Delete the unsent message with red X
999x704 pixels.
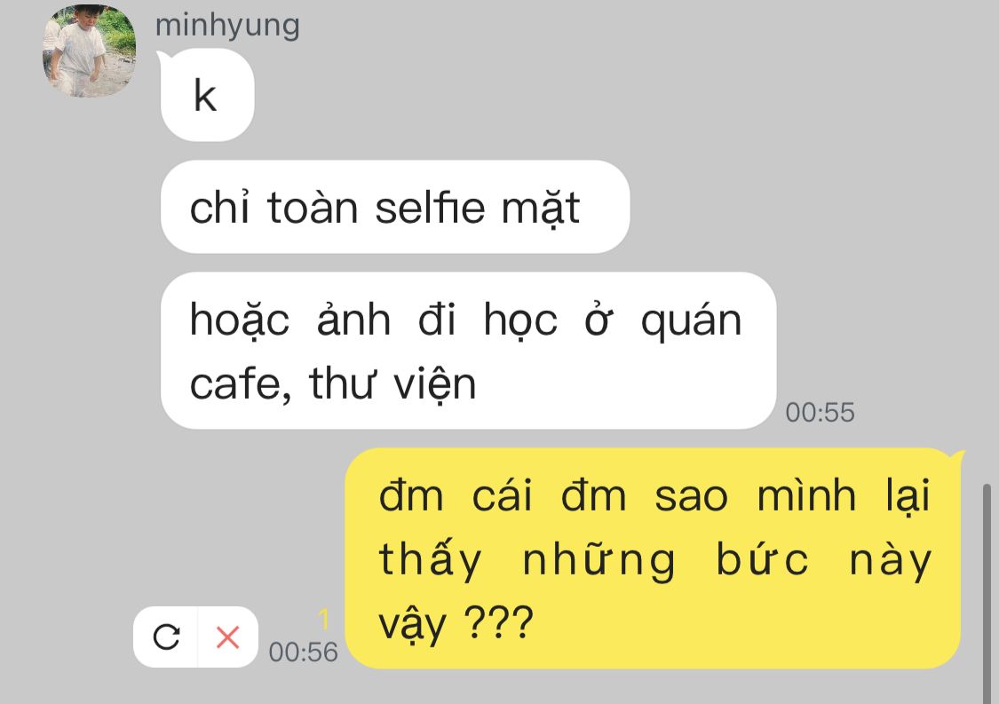click(x=227, y=637)
